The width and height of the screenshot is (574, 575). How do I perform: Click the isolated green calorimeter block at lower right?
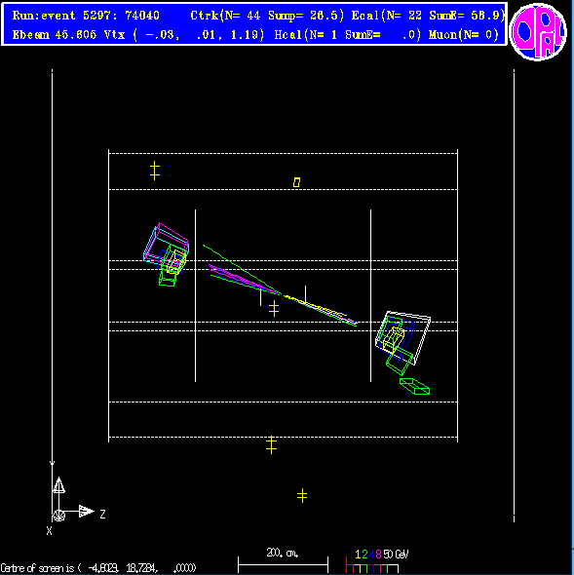coord(414,387)
